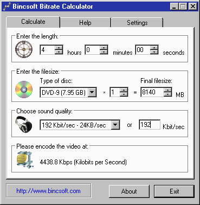Screen dimensions: 200x205
Task: Click the Exit button
Action: (x=174, y=191)
